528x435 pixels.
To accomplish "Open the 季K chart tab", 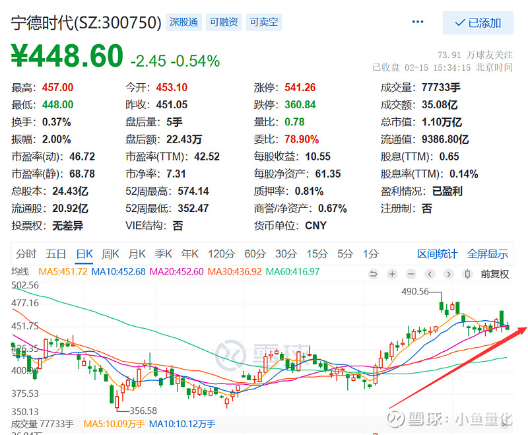I will tap(163, 254).
